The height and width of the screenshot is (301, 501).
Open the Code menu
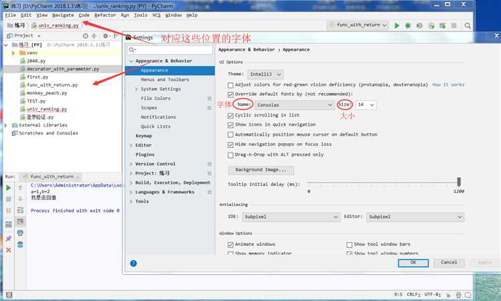pyautogui.click(x=84, y=15)
